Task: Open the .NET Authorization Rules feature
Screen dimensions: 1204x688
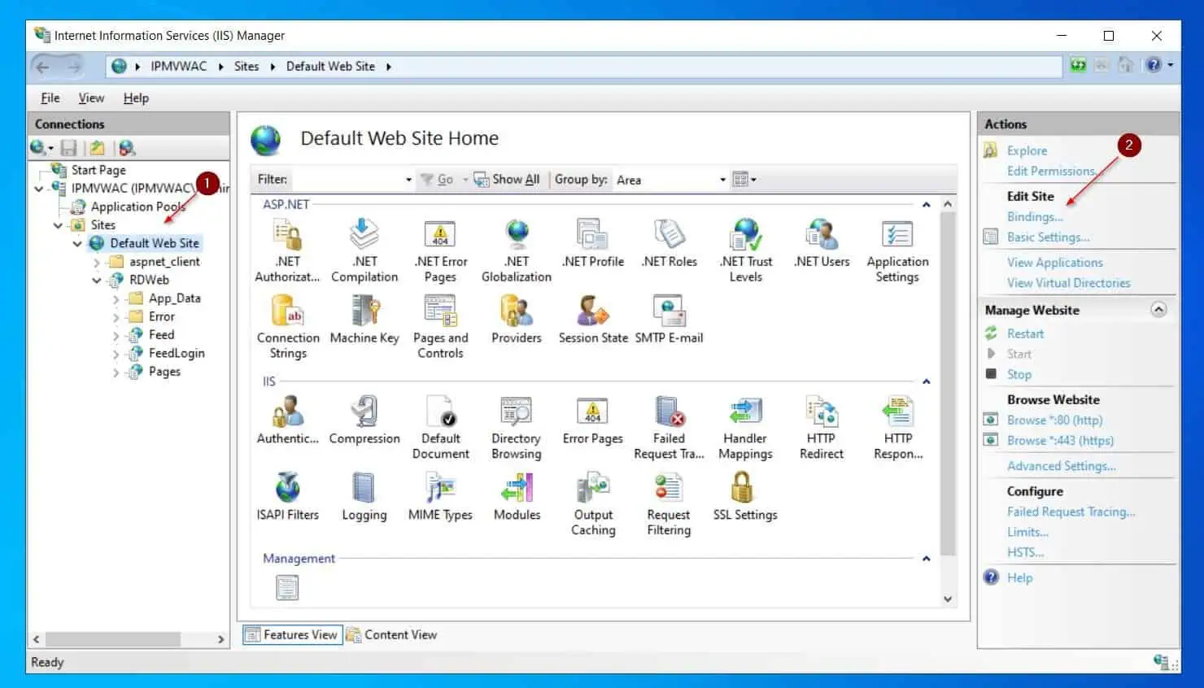Action: (x=287, y=251)
